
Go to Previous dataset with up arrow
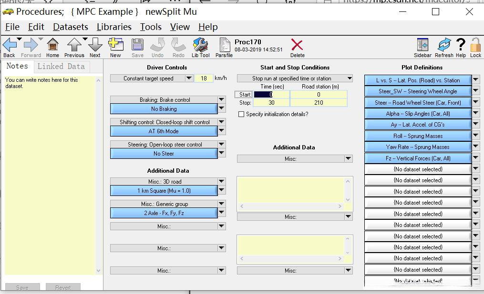pyautogui.click(x=74, y=45)
